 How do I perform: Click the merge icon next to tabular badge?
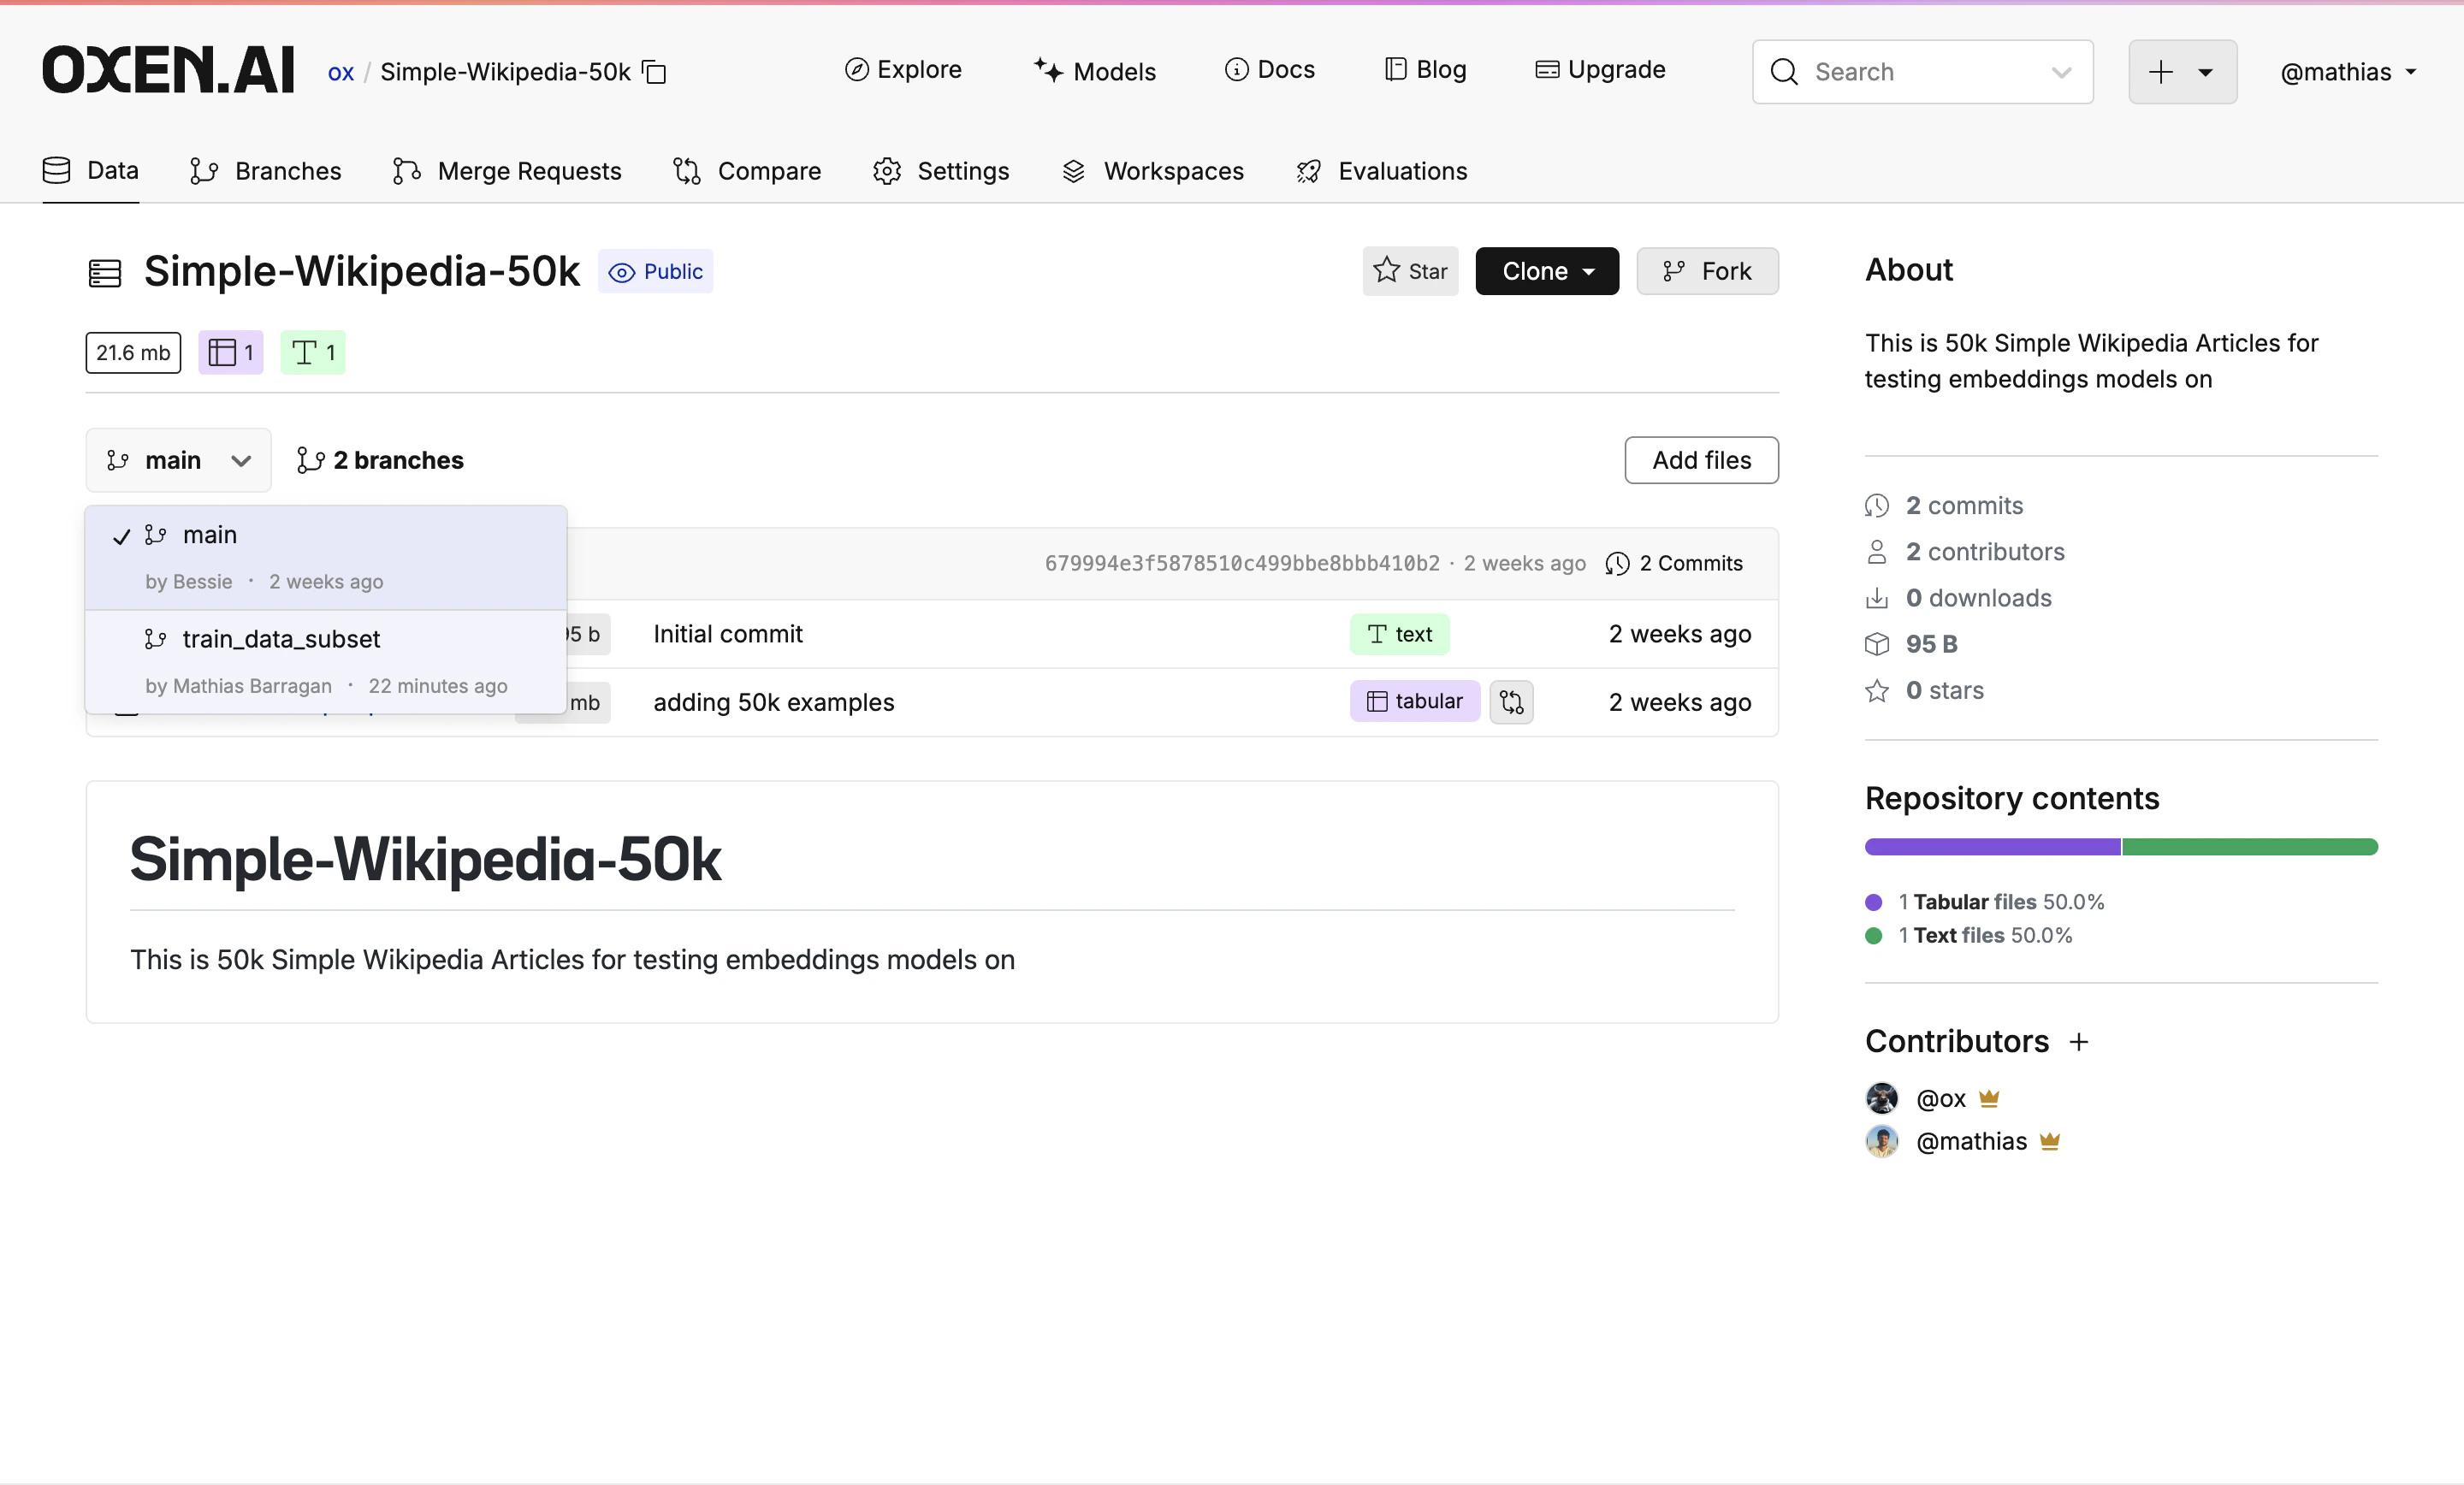1511,702
